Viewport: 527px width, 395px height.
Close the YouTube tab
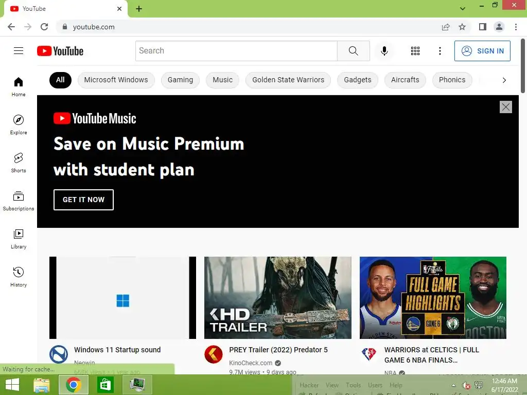[x=119, y=9]
